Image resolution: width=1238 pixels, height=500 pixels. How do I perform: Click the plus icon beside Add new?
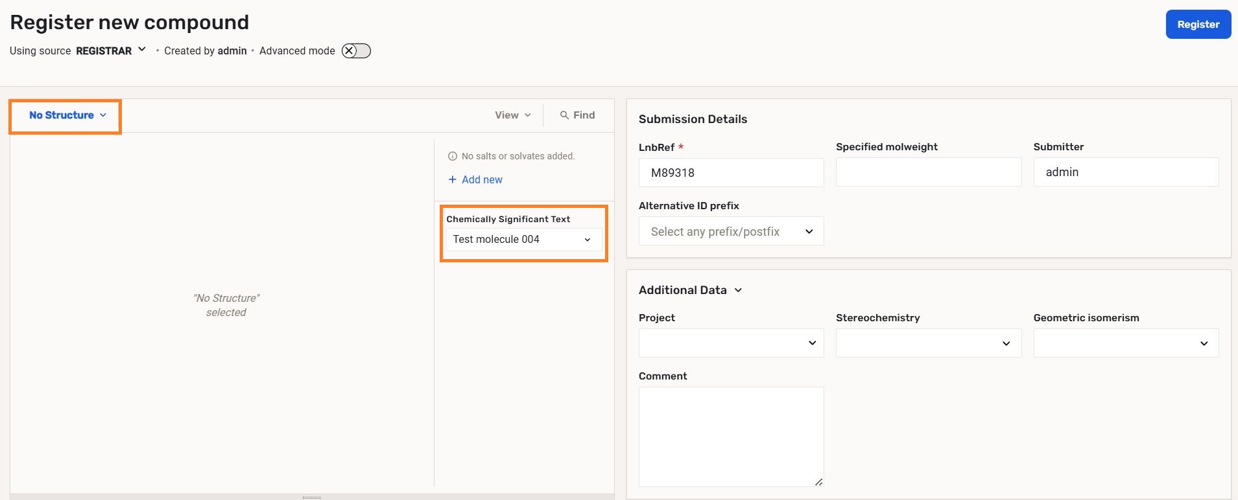(453, 179)
